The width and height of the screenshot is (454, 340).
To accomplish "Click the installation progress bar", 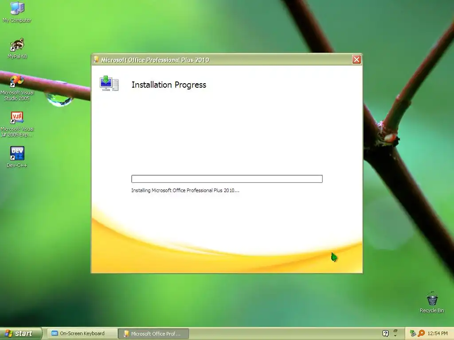I will (227, 179).
